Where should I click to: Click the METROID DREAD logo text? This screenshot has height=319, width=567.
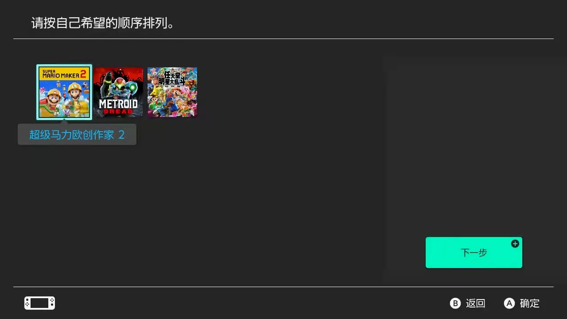point(118,106)
